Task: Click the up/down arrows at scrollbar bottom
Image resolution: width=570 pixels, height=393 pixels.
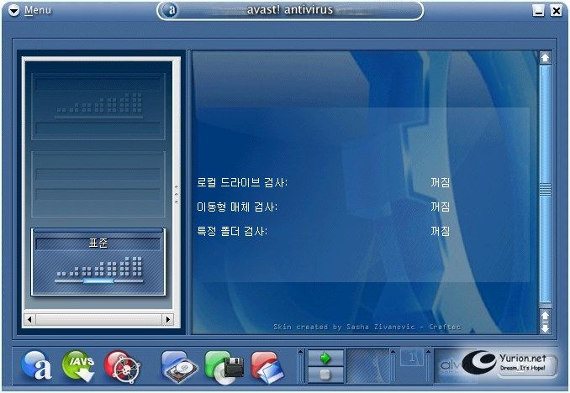Action: tap(545, 322)
